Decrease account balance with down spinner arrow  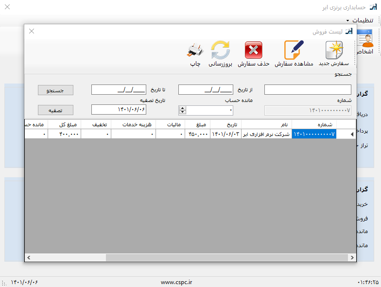pyautogui.click(x=182, y=112)
